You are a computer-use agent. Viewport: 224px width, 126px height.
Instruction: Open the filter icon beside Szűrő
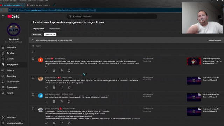pos(33,46)
